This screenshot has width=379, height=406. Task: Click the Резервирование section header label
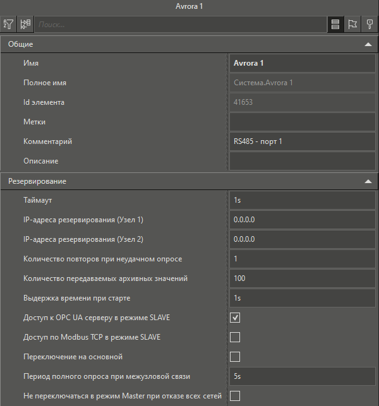click(x=37, y=181)
